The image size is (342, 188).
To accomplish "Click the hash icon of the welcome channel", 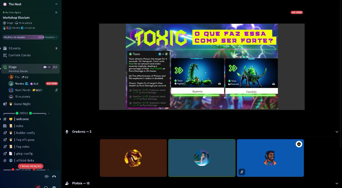I will coord(5,119).
